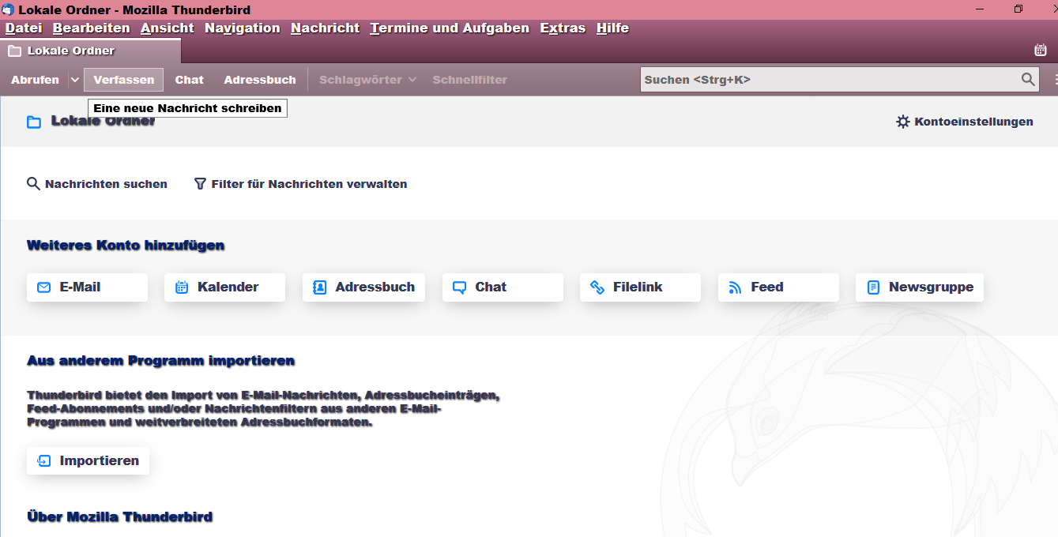
Task: Expand the Abrufen dropdown arrow
Action: point(74,80)
